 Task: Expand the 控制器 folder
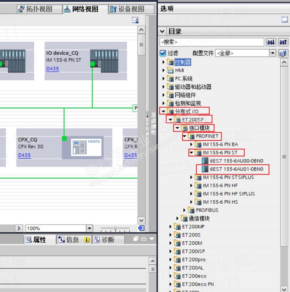[x=163, y=62]
